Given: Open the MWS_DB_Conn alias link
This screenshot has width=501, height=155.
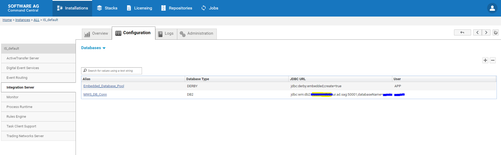Looking at the screenshot, I should click(x=95, y=95).
